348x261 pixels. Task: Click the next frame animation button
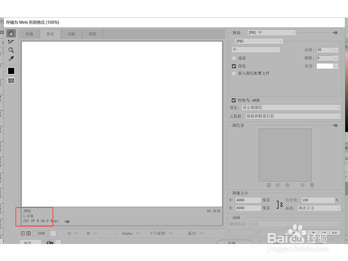[324, 233]
